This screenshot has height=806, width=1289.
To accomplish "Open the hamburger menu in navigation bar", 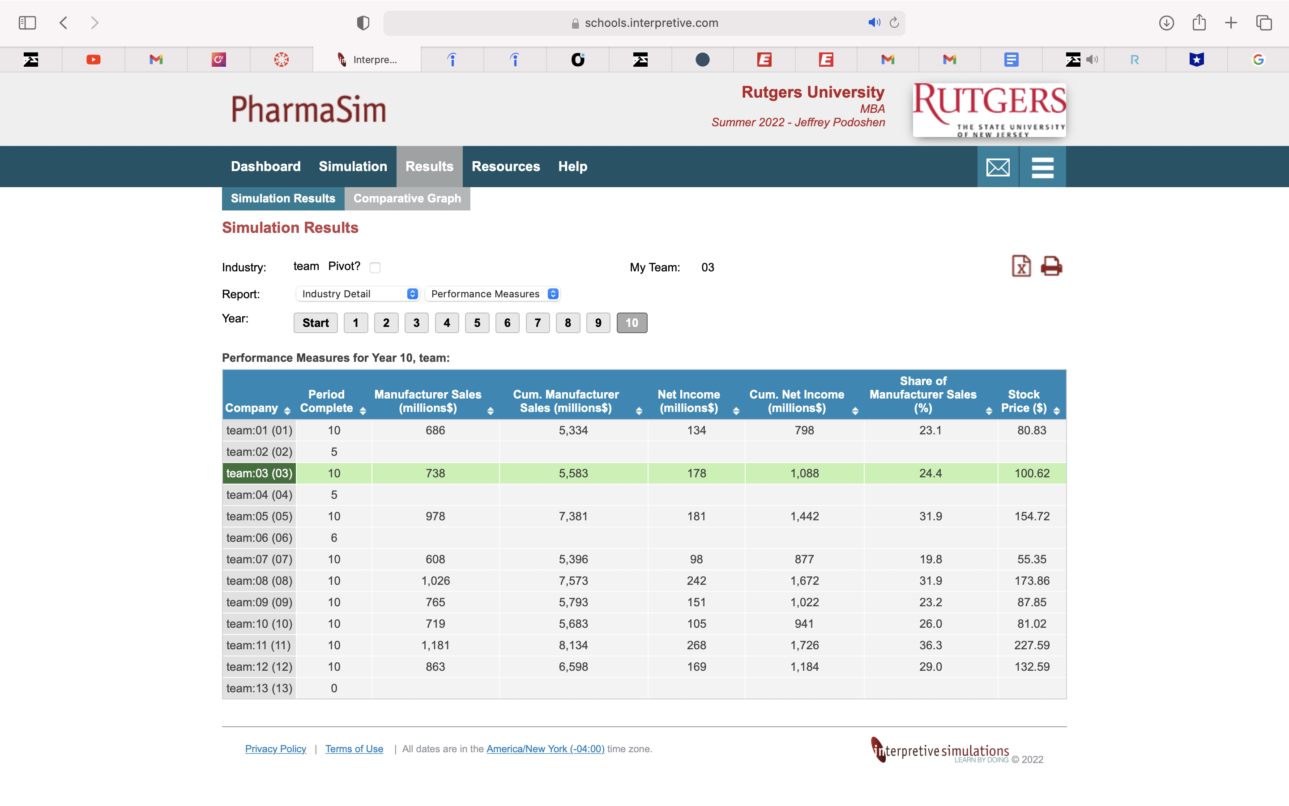I will pyautogui.click(x=1042, y=167).
